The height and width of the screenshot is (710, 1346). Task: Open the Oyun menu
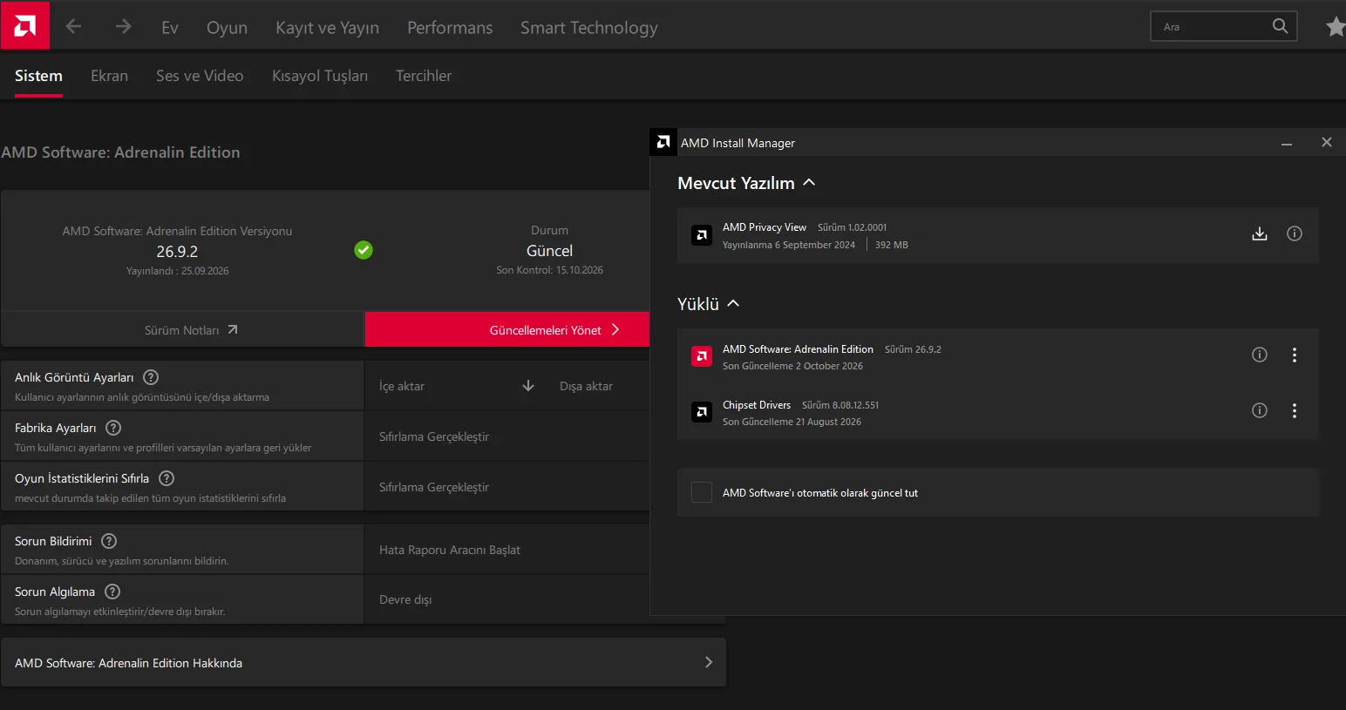[x=227, y=28]
